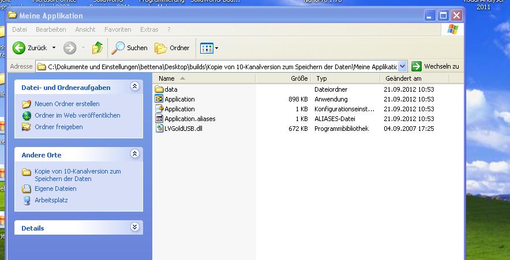Select the file named LVGoldUSB.dll
The width and height of the screenshot is (510, 260).
coord(183,129)
